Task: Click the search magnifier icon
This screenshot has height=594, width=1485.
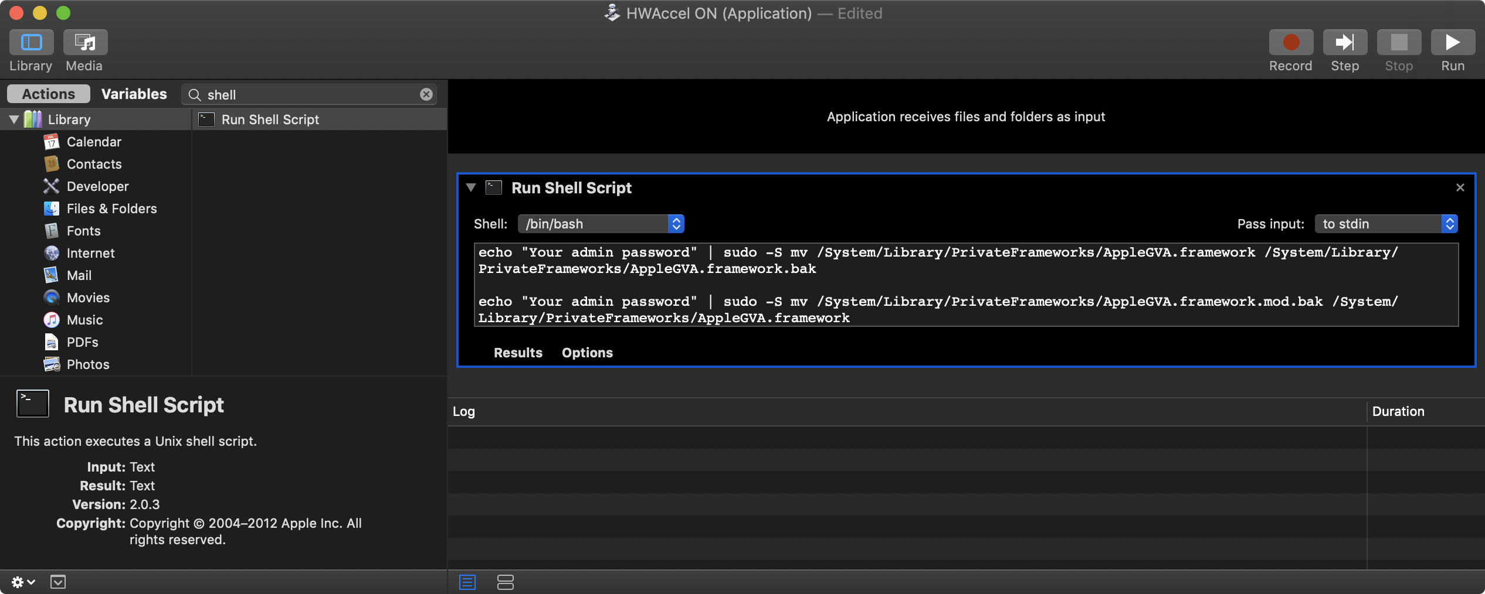Action: [x=195, y=95]
